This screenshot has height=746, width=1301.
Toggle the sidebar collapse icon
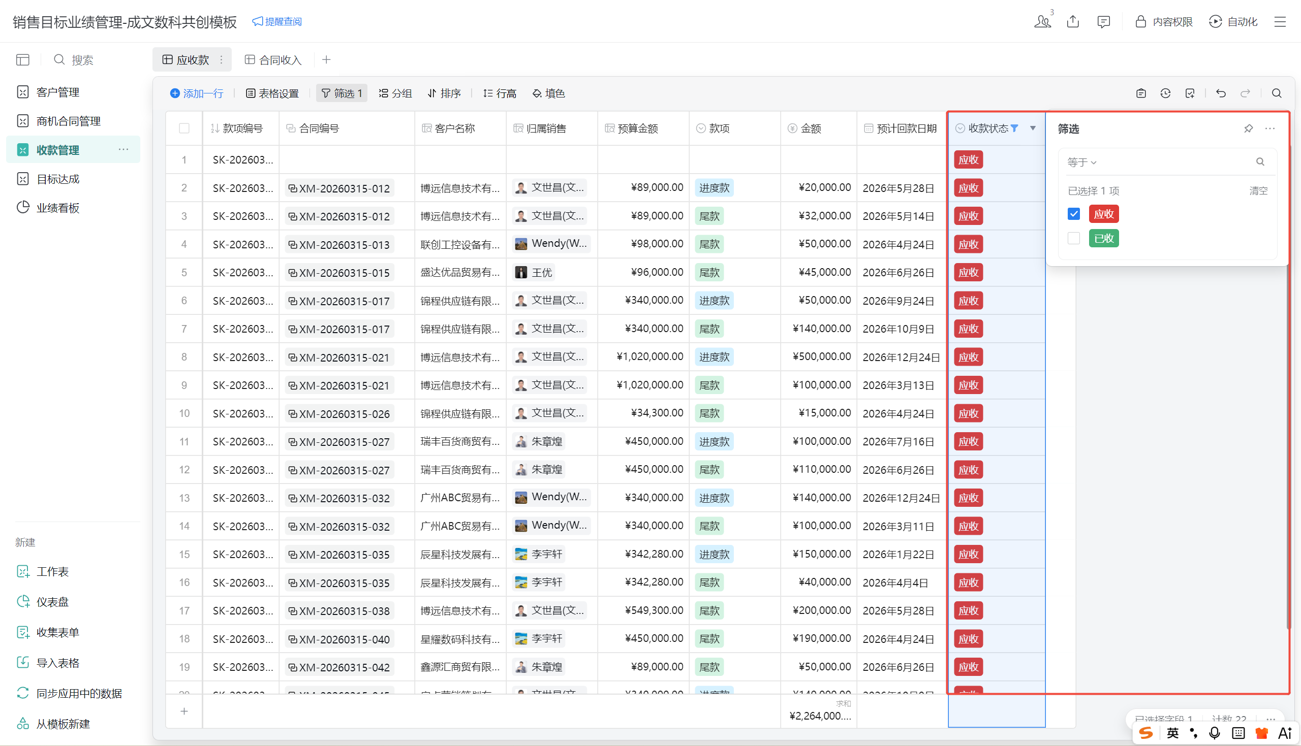click(22, 60)
